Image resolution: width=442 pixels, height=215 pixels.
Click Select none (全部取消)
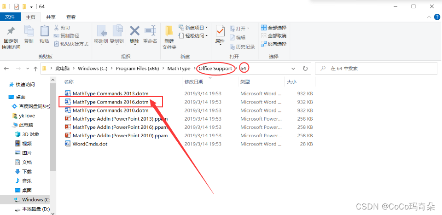click(273, 36)
